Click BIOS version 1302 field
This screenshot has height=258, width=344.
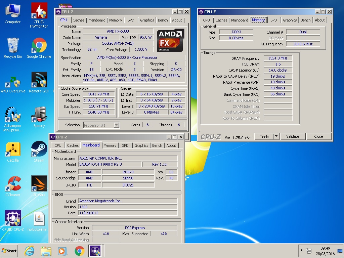coord(128,207)
